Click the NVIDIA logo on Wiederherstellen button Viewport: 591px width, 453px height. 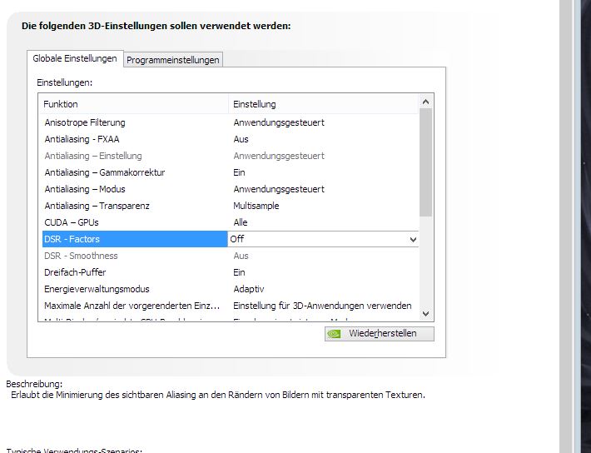click(334, 334)
